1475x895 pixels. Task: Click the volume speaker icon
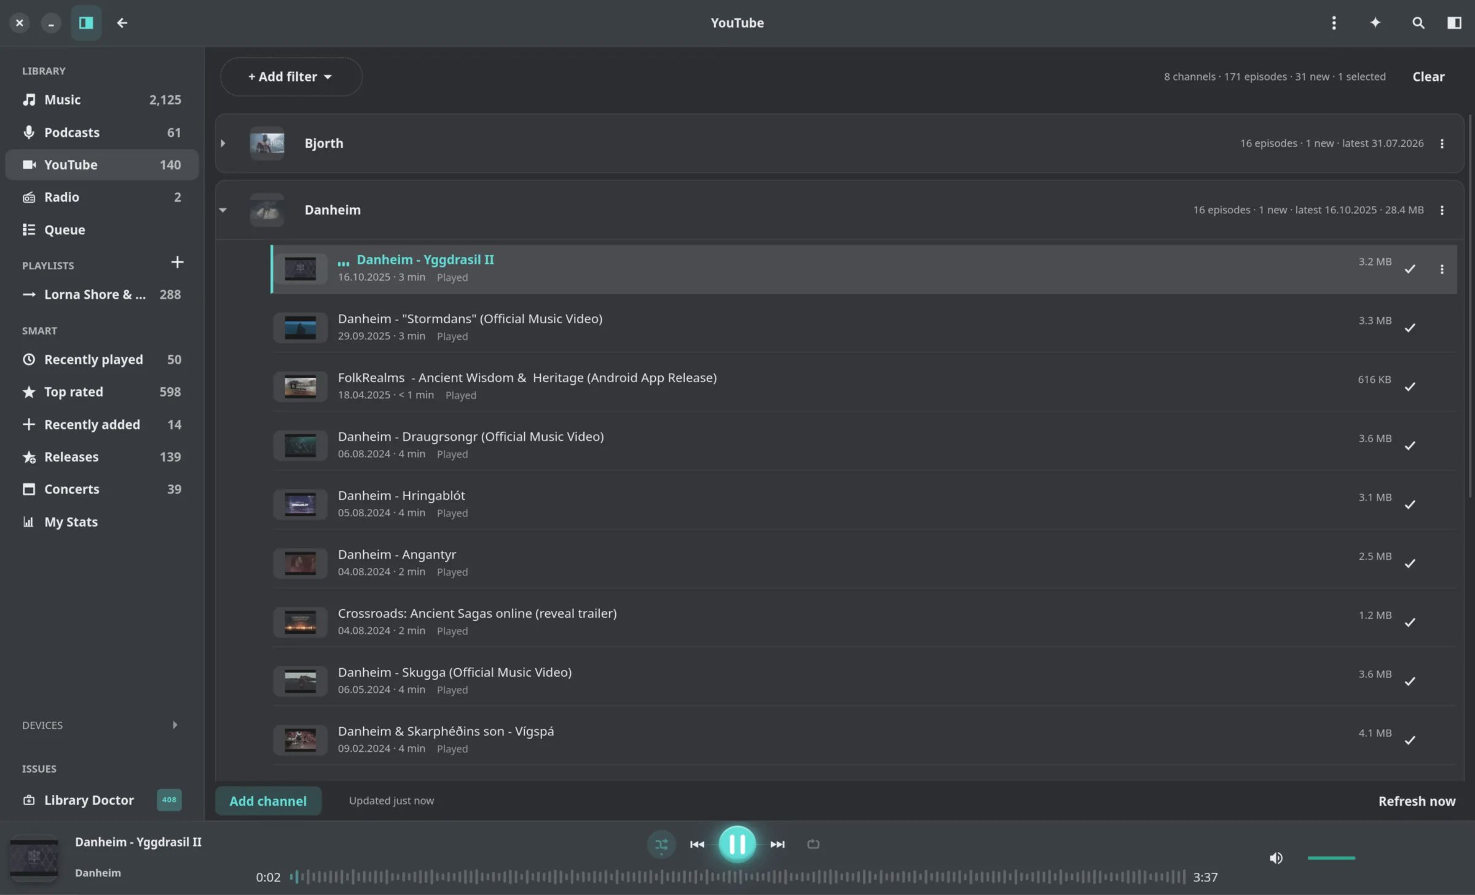(x=1276, y=858)
